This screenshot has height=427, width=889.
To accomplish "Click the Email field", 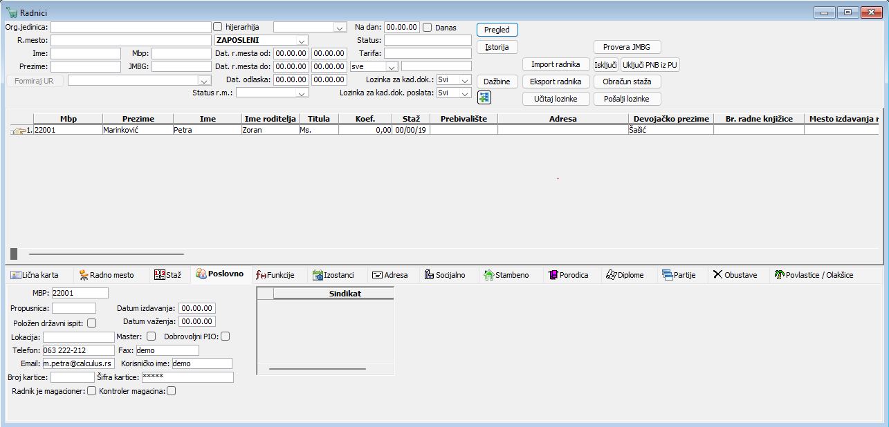I will pyautogui.click(x=78, y=363).
